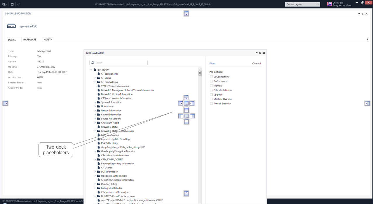This screenshot has width=373, height=204.
Task: Close the General Information panel
Action: click(x=366, y=14)
